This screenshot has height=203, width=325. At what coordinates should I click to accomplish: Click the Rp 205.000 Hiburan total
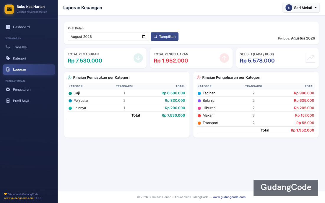(x=304, y=108)
